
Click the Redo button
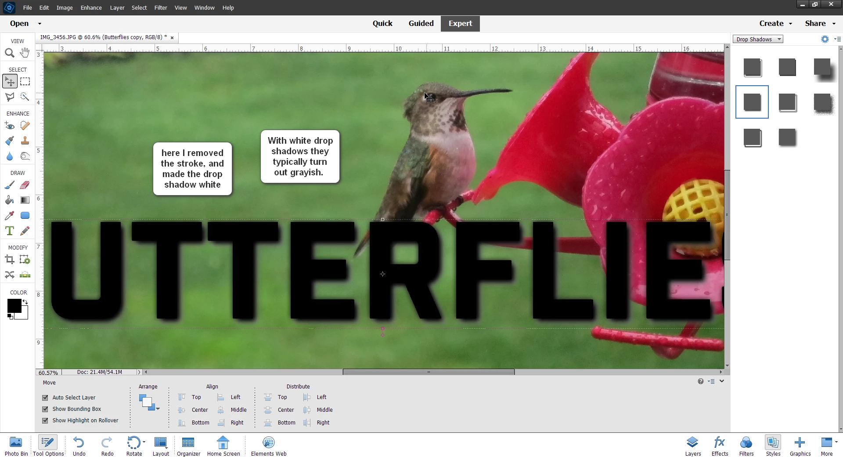pos(107,446)
